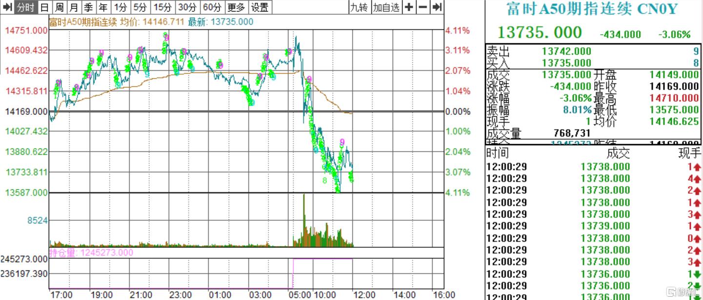This screenshot has height=300, width=703.
Task: Select the 年 yearly period
Action: point(103,7)
